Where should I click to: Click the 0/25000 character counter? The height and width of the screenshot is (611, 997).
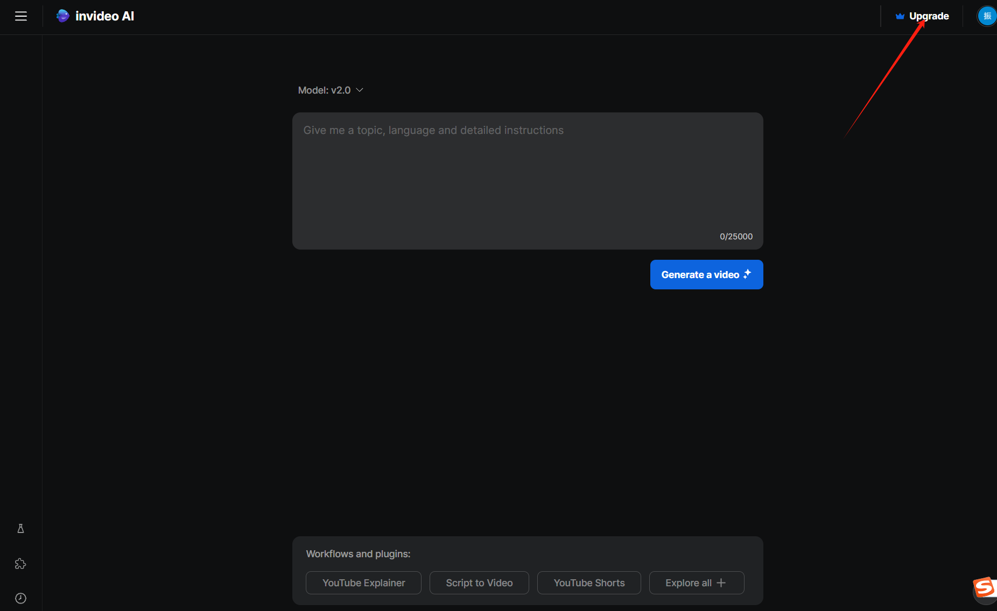pos(736,237)
